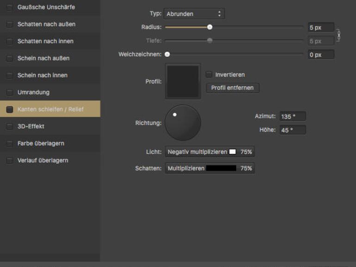Screen dimensions: 356x267
Task: Click the Profil curve preview box
Action: tap(183, 81)
